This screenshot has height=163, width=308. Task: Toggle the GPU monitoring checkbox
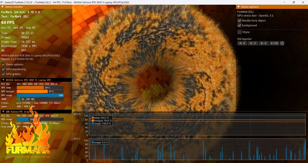click(x=3, y=69)
